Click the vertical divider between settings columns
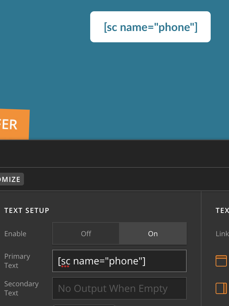Viewport: 229px width, 306px height. click(201, 249)
